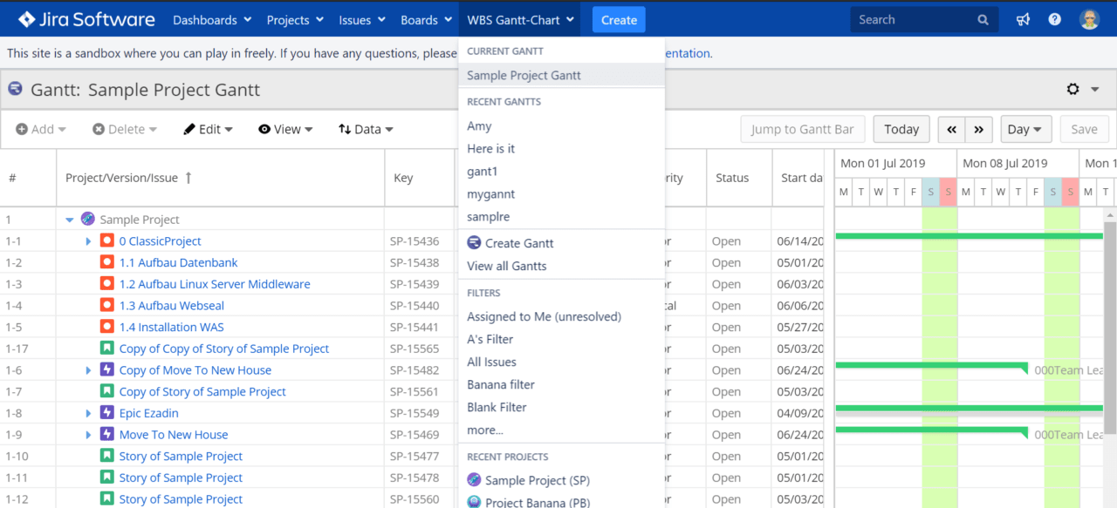This screenshot has height=508, width=1117.
Task: Open the Dashboards dropdown menu
Action: (x=212, y=19)
